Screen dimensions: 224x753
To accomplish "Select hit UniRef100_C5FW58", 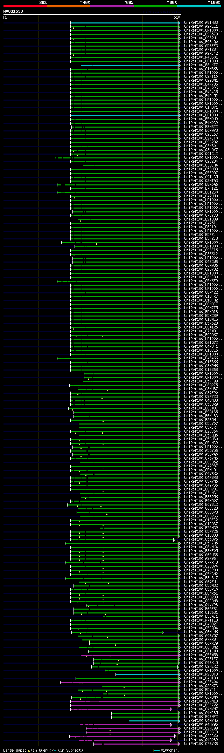I will (x=201, y=655).
